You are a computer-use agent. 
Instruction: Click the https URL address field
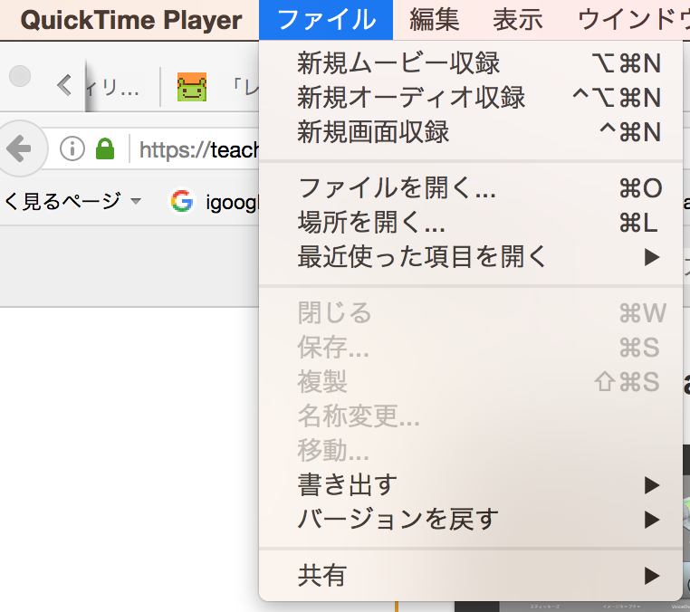point(197,148)
